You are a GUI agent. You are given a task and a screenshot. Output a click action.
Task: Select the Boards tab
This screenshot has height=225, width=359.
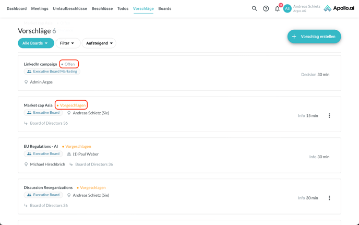pos(164,9)
